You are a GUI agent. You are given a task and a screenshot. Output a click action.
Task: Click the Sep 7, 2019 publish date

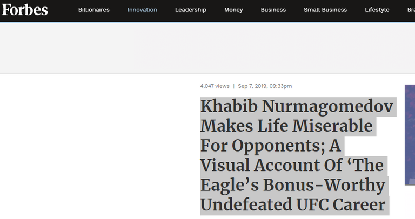tap(265, 86)
